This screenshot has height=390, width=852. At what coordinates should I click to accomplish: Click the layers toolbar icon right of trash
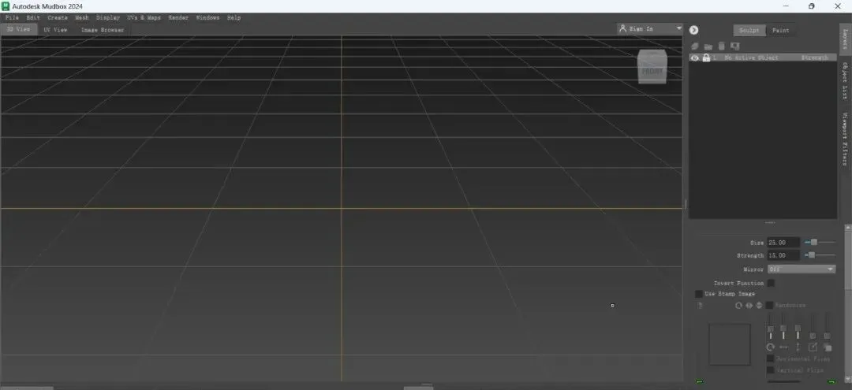click(x=735, y=46)
